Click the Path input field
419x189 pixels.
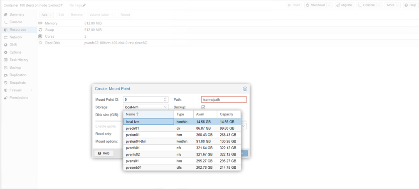(224, 99)
